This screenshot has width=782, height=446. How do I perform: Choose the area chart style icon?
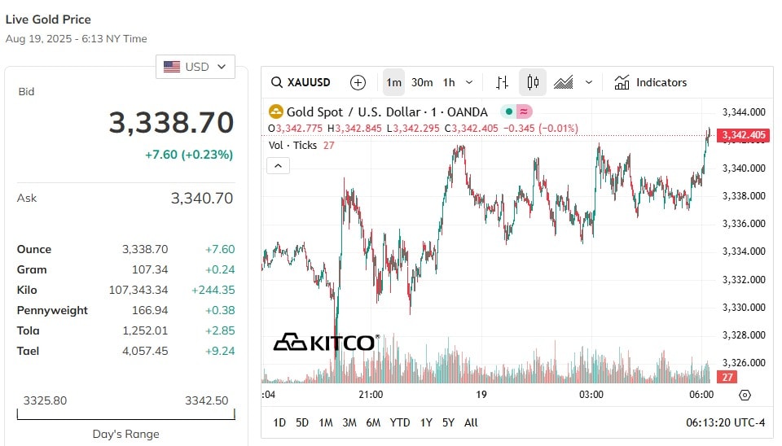point(564,82)
